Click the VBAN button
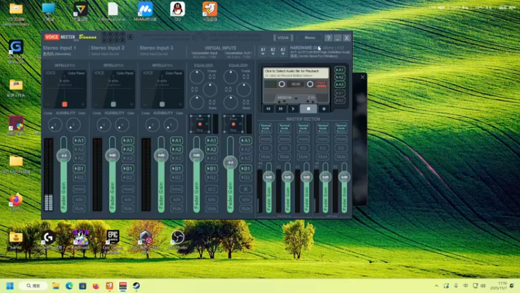This screenshot has height=293, width=520. [283, 38]
